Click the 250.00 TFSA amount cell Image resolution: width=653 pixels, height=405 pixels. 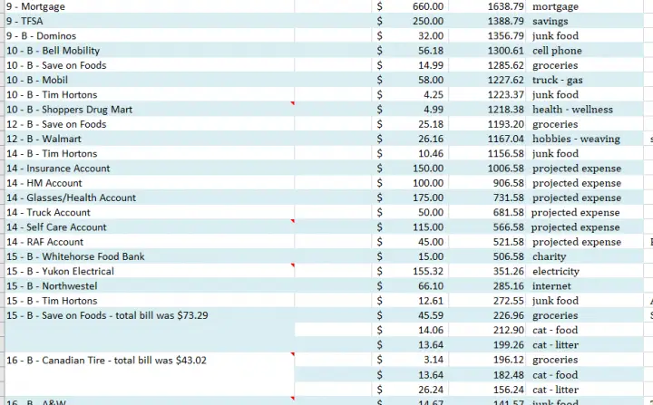click(x=410, y=21)
